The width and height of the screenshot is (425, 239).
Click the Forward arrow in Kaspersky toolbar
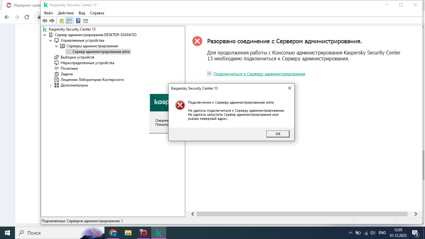point(52,21)
